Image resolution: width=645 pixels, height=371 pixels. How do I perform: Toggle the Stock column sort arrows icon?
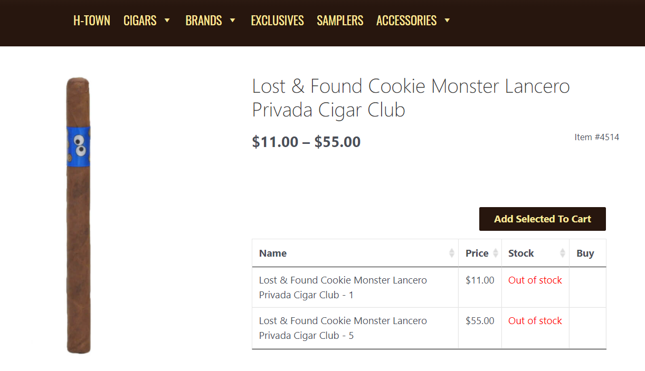(x=563, y=253)
